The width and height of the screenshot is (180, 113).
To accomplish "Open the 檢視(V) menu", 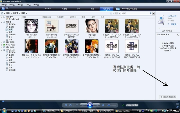I will tap(12, 5).
